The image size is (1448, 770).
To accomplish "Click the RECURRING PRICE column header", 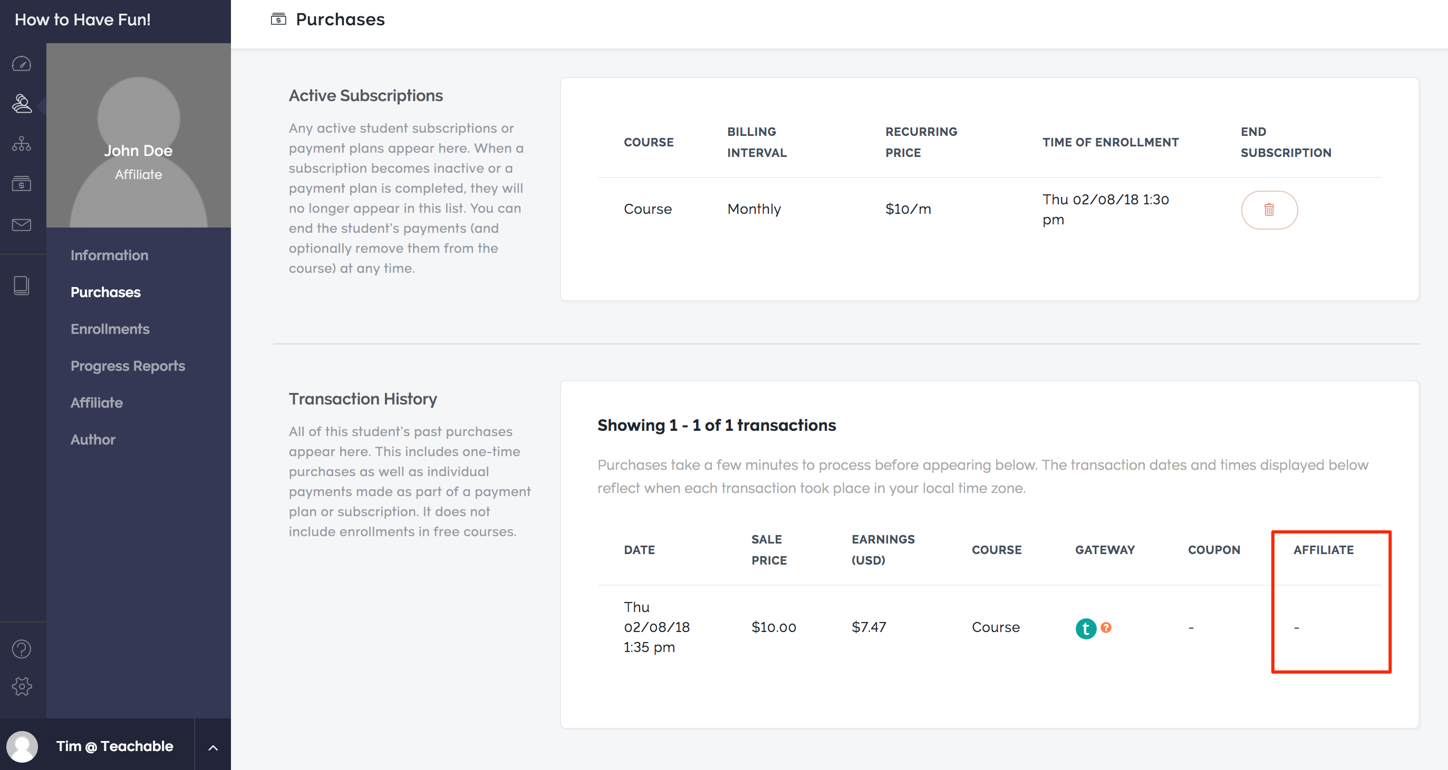I will (x=921, y=142).
